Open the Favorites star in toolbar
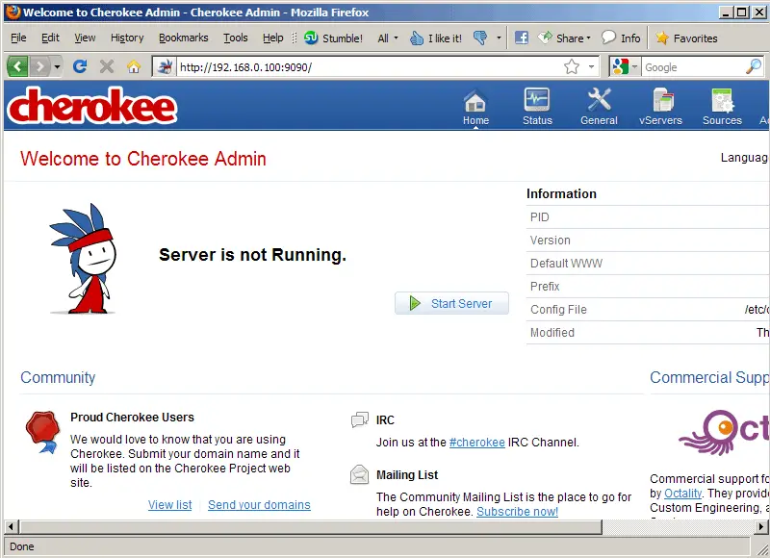This screenshot has width=770, height=558. (686, 38)
